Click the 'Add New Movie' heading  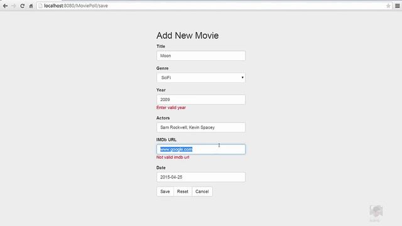(187, 36)
